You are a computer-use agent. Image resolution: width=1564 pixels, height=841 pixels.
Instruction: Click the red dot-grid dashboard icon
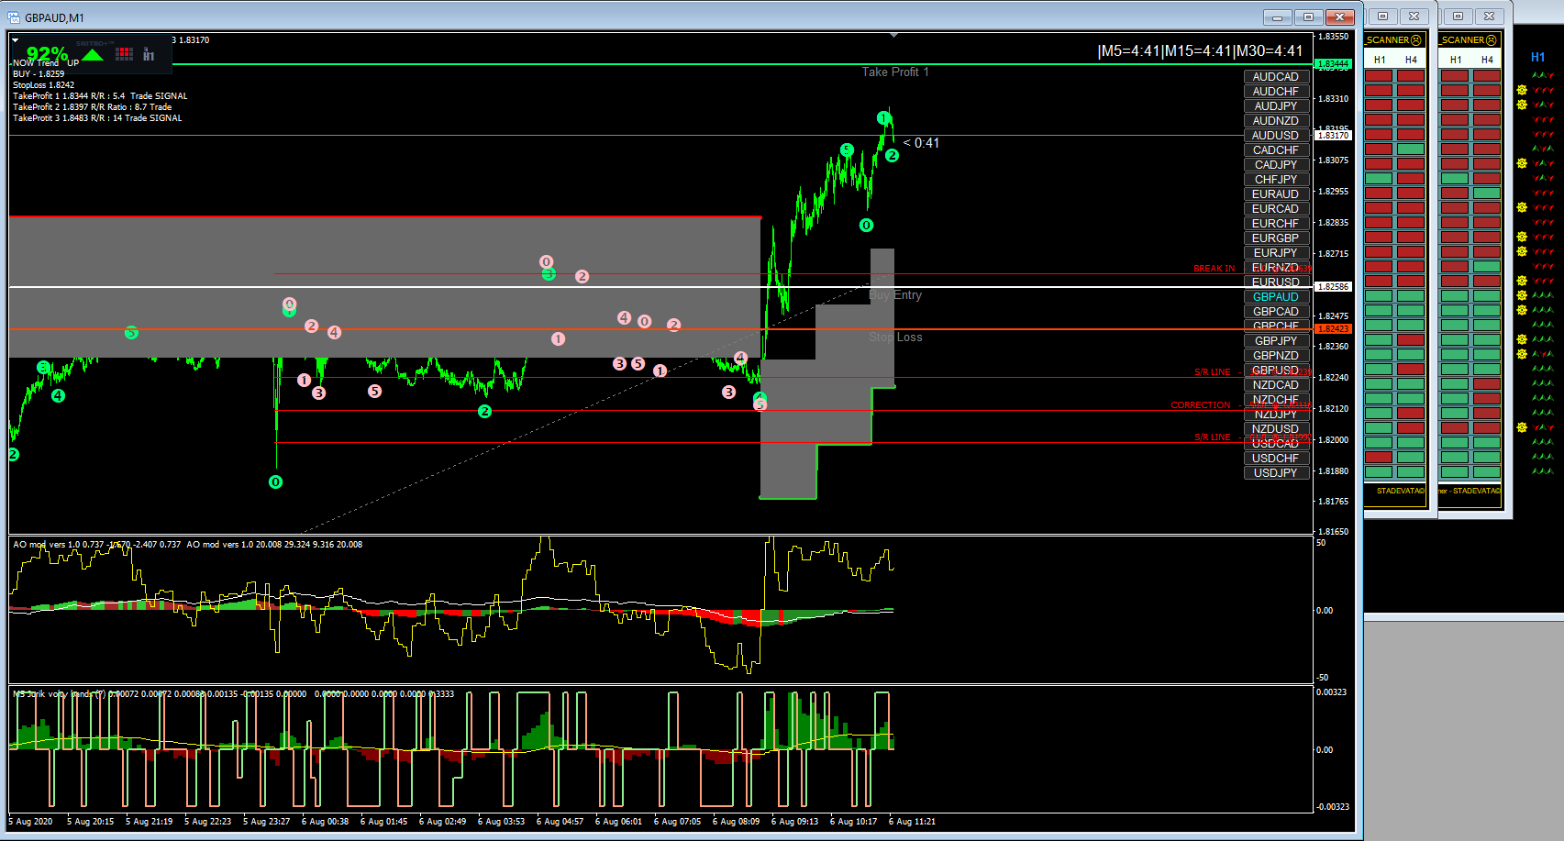tap(124, 54)
